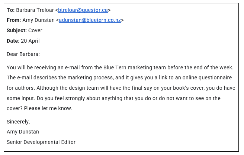Click the "Sincerely," closing line

[18, 122]
